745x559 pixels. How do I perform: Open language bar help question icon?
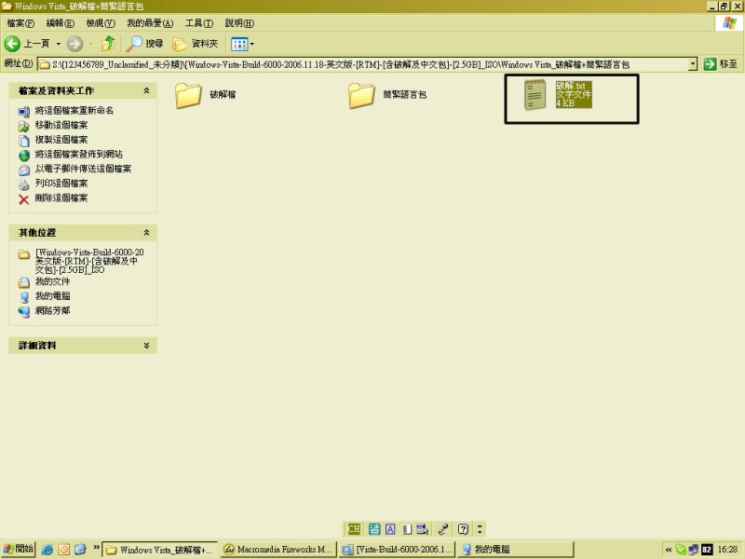pyautogui.click(x=463, y=529)
